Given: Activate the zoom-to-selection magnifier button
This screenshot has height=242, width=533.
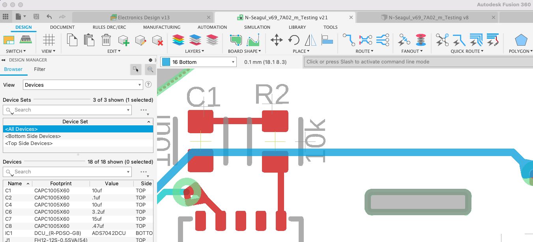Looking at the screenshot, I should point(150,69).
